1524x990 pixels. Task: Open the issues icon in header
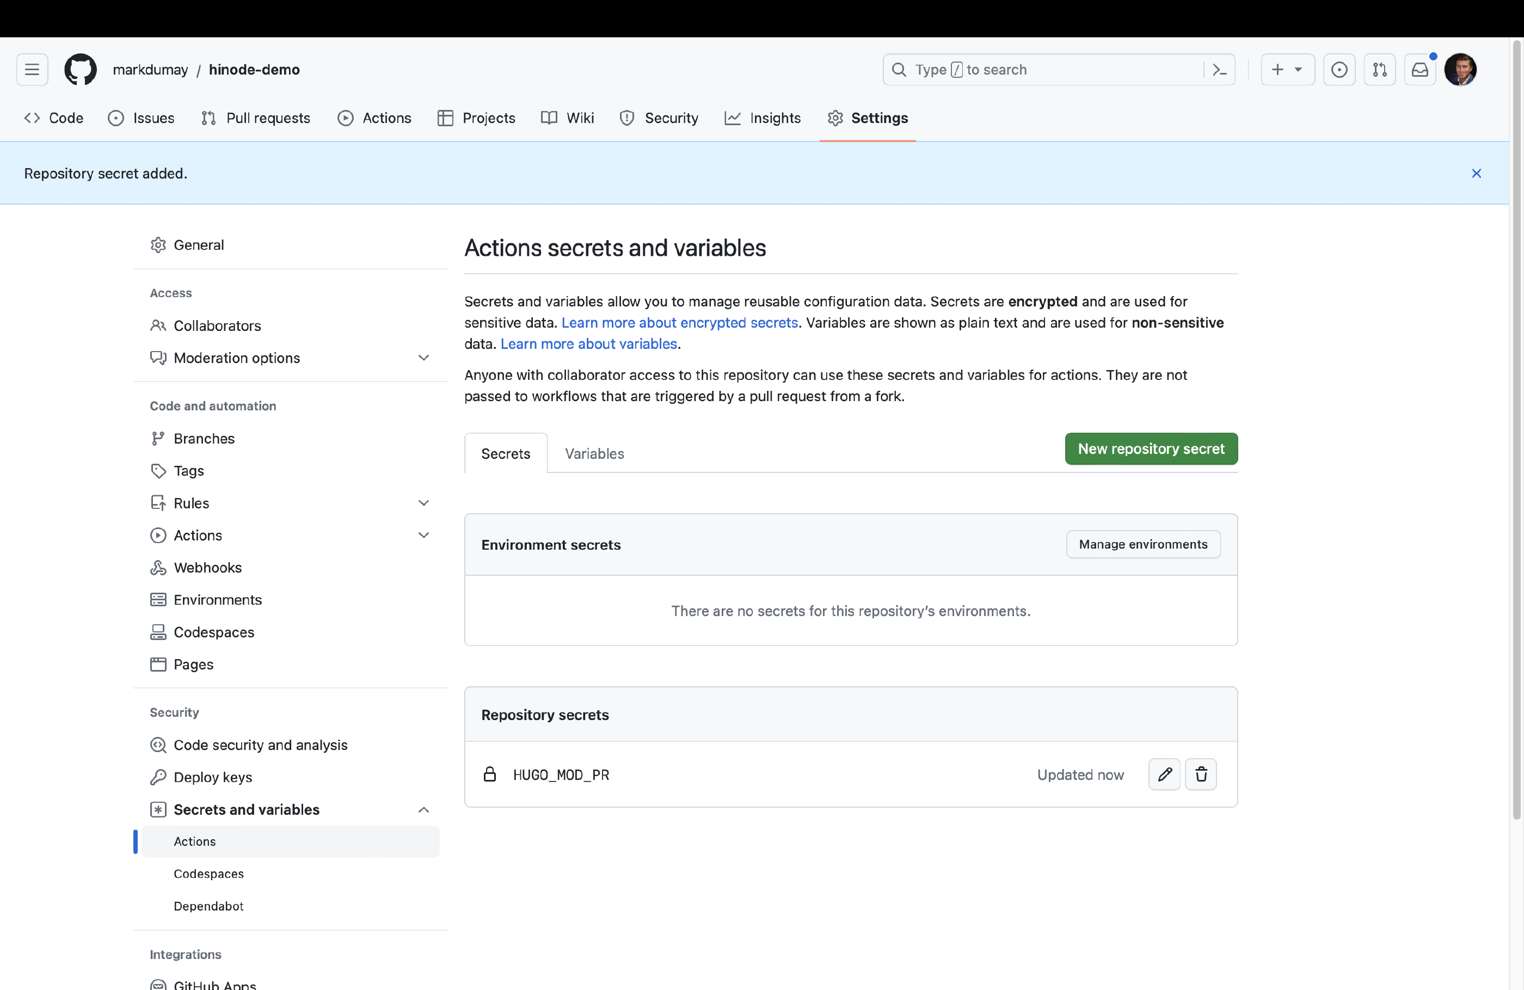1339,69
